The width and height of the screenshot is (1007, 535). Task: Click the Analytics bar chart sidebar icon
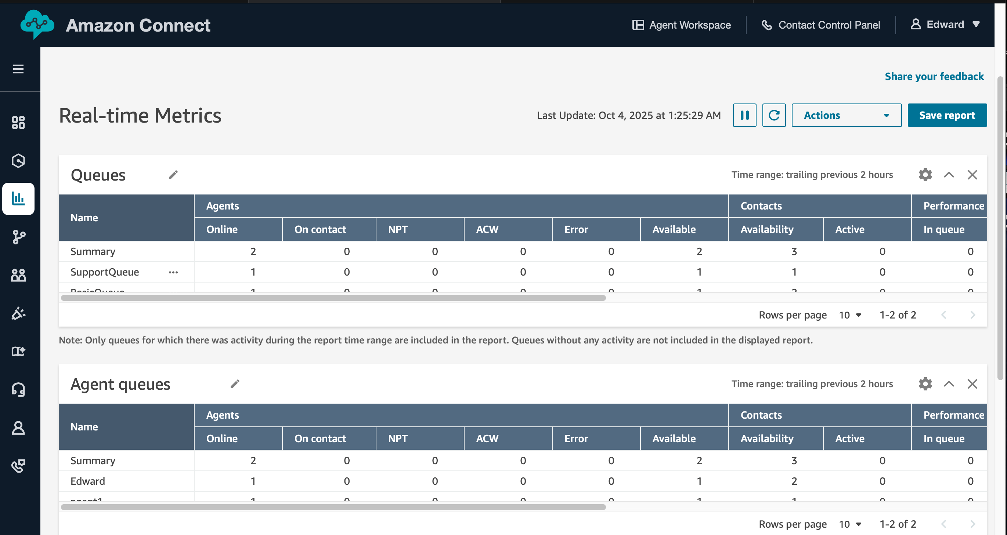pos(18,199)
